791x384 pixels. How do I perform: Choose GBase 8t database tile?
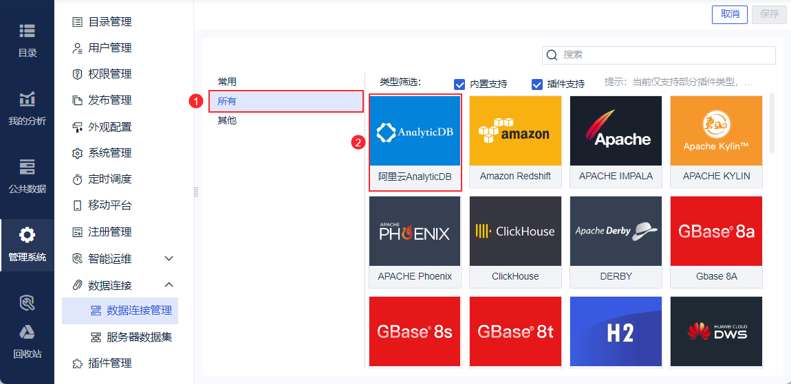tap(515, 332)
